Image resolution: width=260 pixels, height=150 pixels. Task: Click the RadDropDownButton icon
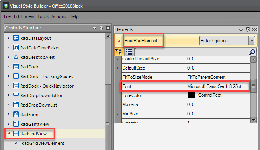point(16,94)
